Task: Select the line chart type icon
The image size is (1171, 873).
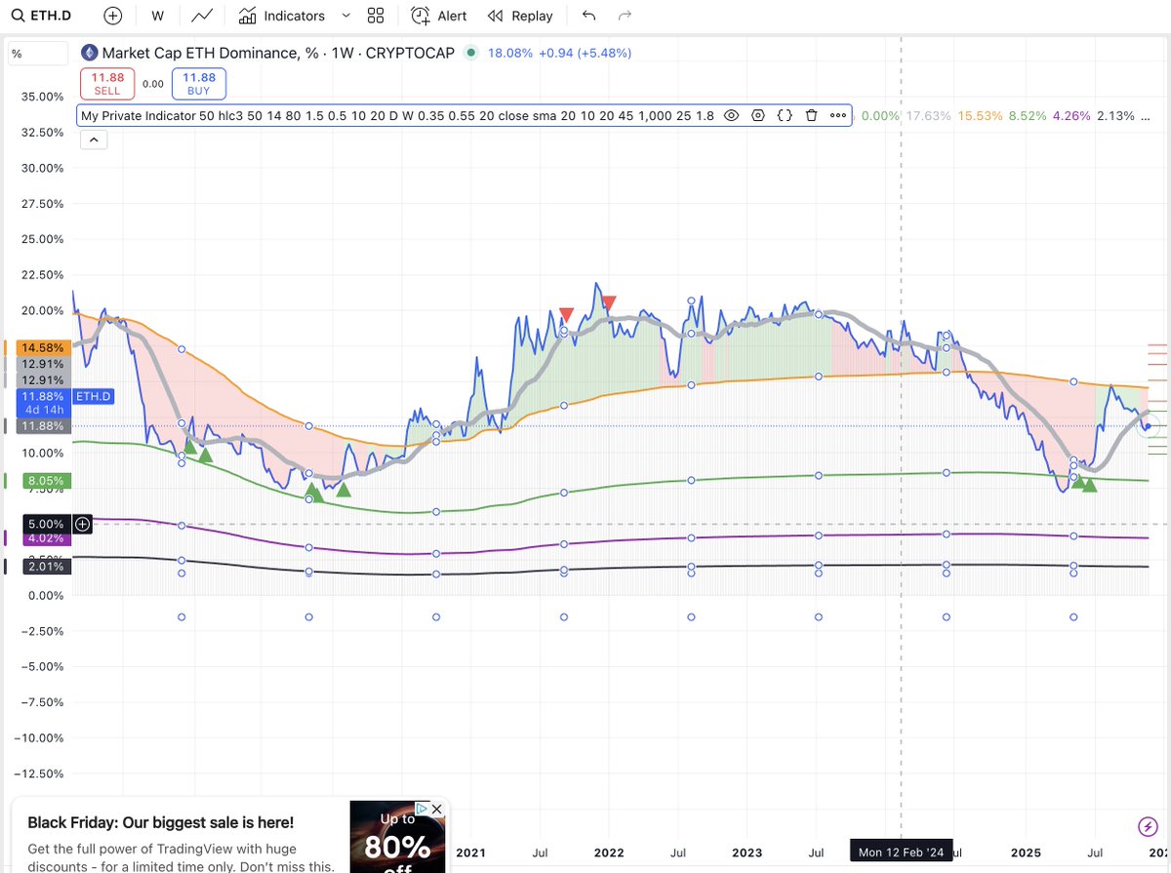Action: [202, 16]
